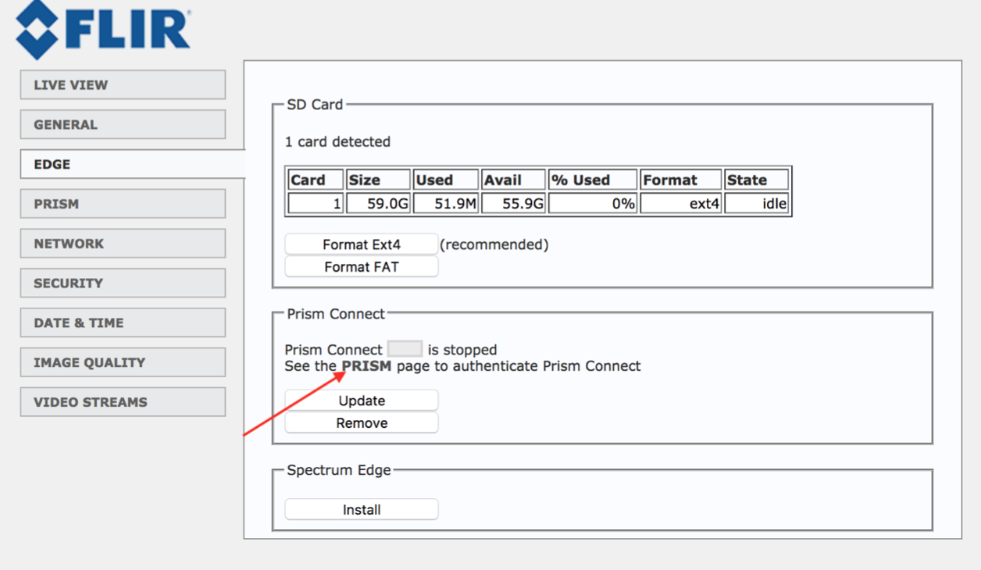This screenshot has width=981, height=570.
Task: Select the Size column header
Action: (378, 180)
